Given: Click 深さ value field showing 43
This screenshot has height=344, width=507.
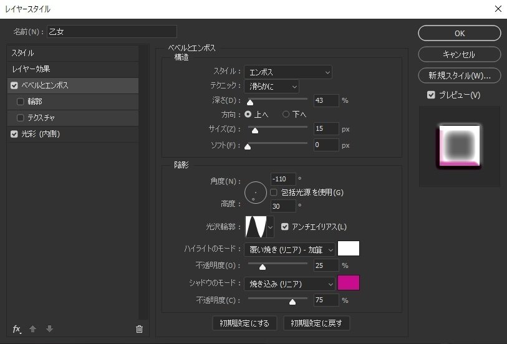Looking at the screenshot, I should click(x=326, y=100).
